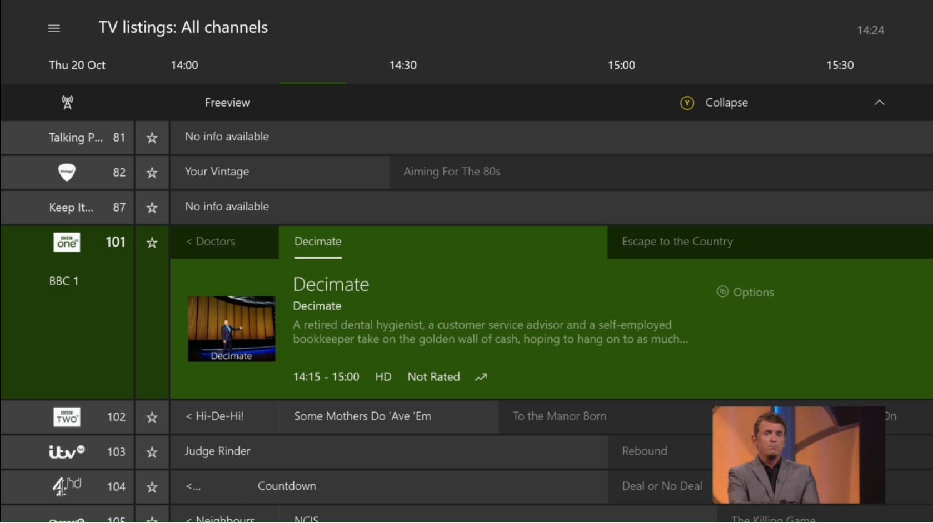Toggle favorite star for channel 82
933x523 pixels.
pos(152,173)
